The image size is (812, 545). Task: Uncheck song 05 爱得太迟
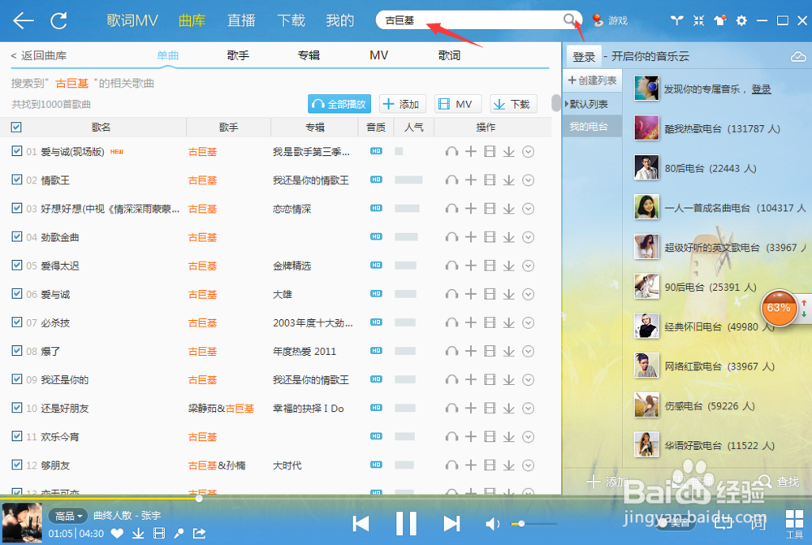tap(16, 265)
